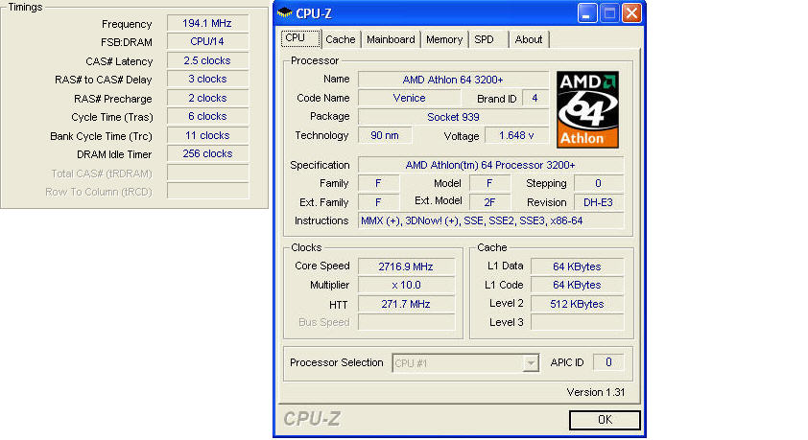Click the Version 1.31 text
This screenshot has width=808, height=440.
pos(596,392)
